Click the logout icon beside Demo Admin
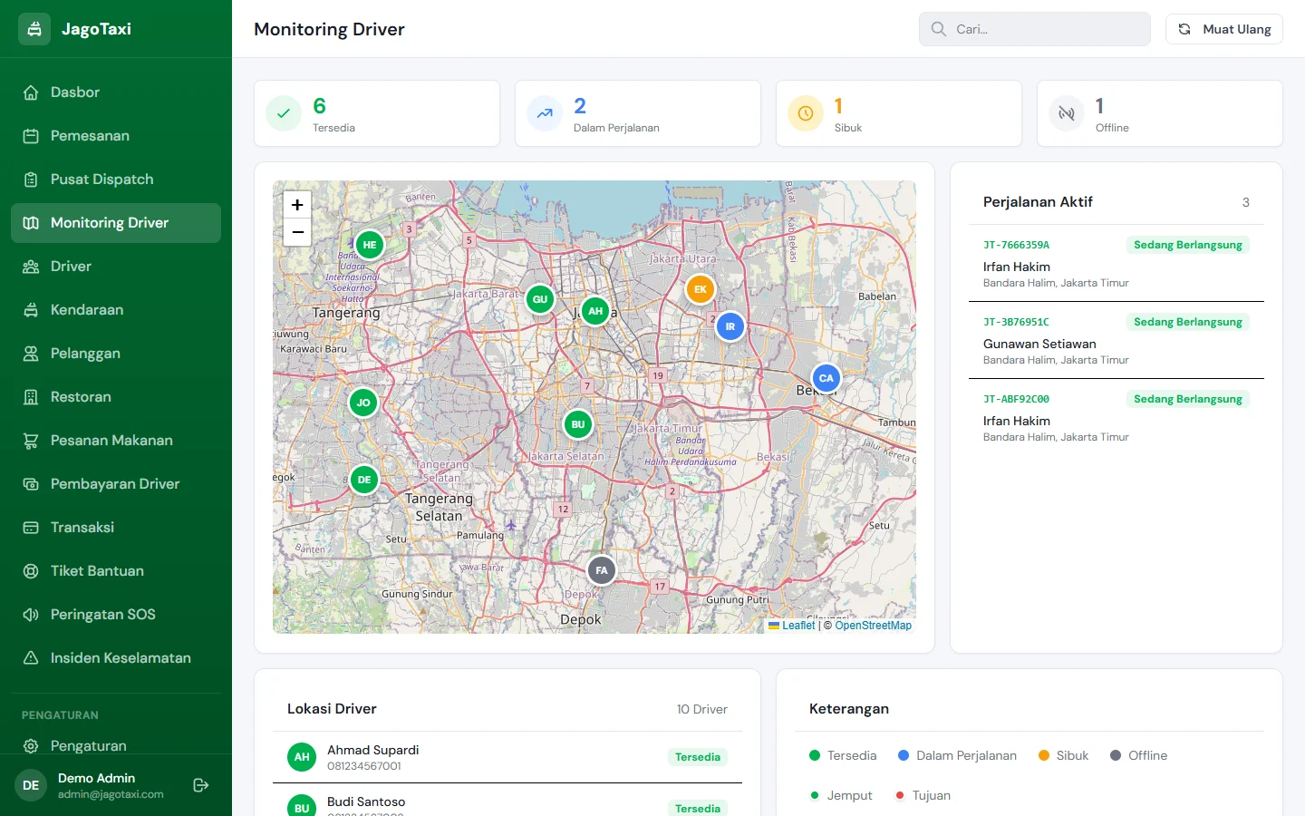The height and width of the screenshot is (816, 1305). (x=201, y=785)
